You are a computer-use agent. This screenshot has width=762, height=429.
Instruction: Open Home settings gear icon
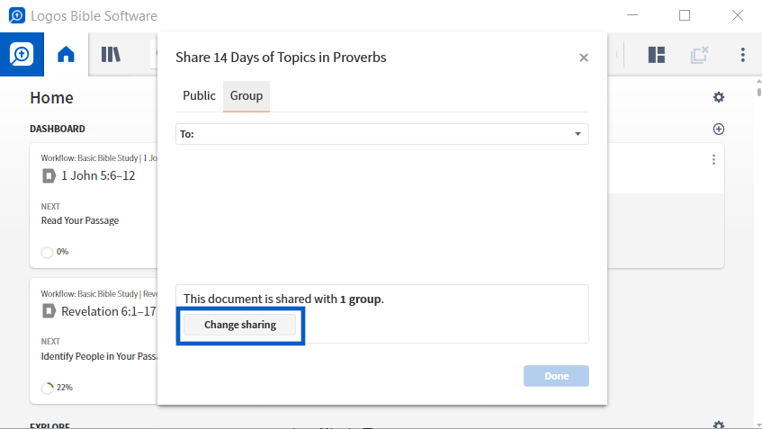[x=718, y=97]
